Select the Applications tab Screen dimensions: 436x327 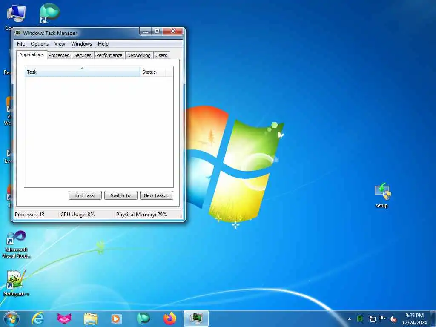click(32, 55)
